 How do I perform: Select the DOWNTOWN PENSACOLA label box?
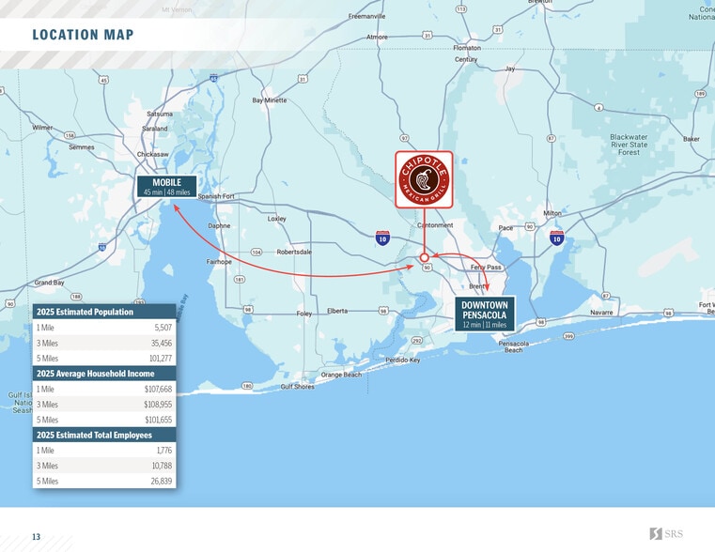click(x=485, y=314)
